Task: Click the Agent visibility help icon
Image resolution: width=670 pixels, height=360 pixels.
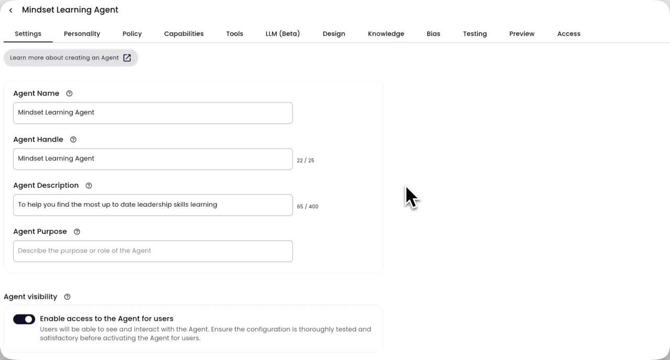Action: [67, 297]
